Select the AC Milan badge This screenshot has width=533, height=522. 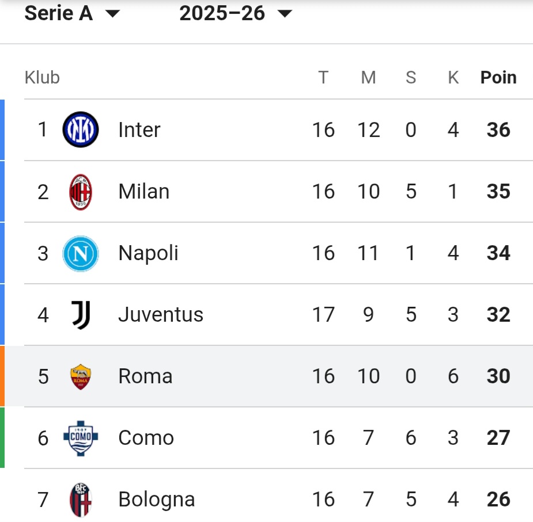click(x=81, y=191)
